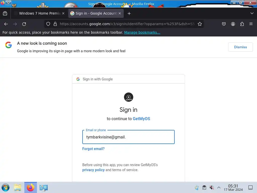Focus the Email or phone field
Viewport: 257px width, 193px height.
point(128,137)
